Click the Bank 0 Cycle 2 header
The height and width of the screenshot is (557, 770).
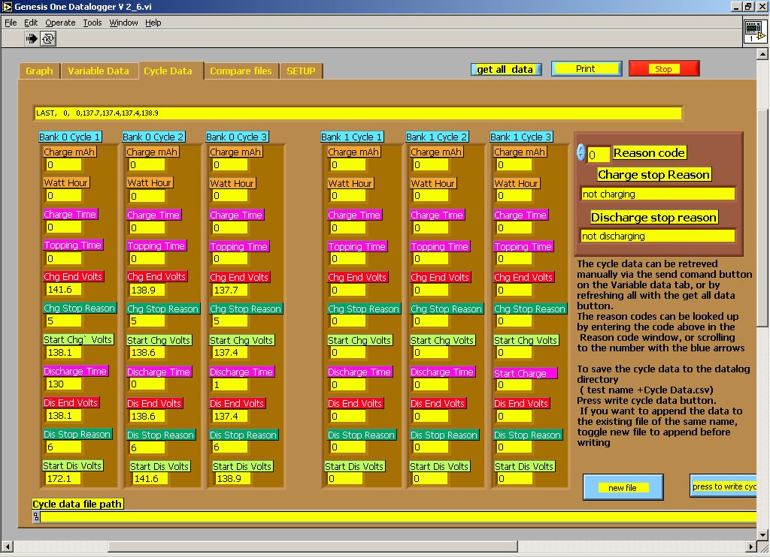click(153, 137)
